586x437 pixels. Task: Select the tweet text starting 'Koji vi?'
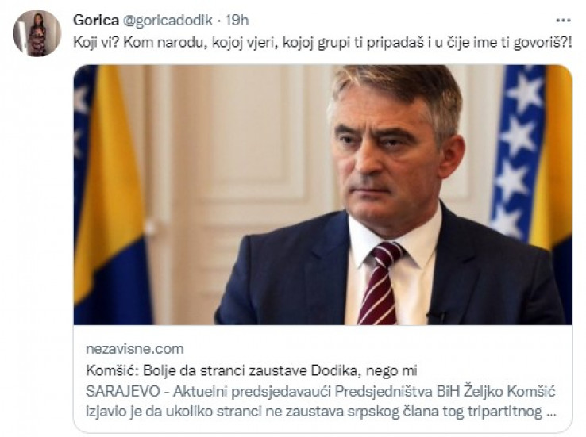point(322,43)
